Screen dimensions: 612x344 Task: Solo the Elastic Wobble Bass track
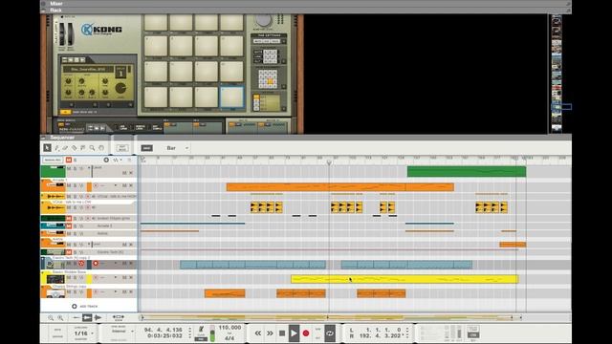75,278
